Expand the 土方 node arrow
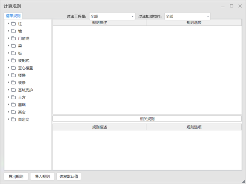 click(9, 97)
